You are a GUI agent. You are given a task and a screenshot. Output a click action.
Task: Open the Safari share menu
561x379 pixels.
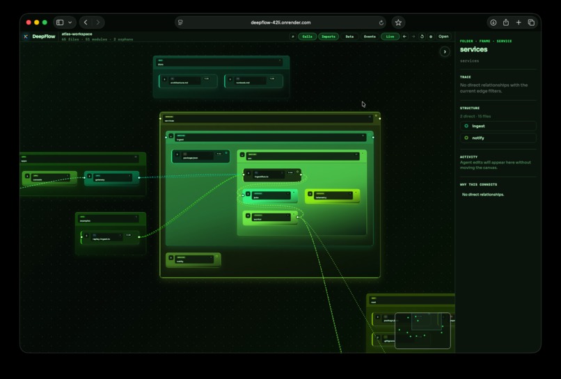tap(506, 22)
